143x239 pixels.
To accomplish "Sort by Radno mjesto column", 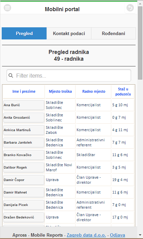I will click(94, 91).
